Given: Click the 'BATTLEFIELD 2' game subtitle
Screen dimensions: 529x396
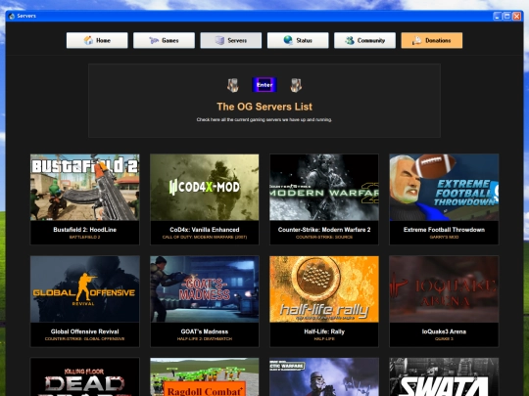Looking at the screenshot, I should click(84, 237).
